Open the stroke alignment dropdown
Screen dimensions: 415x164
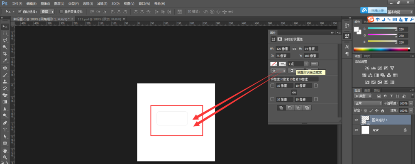tap(278, 71)
